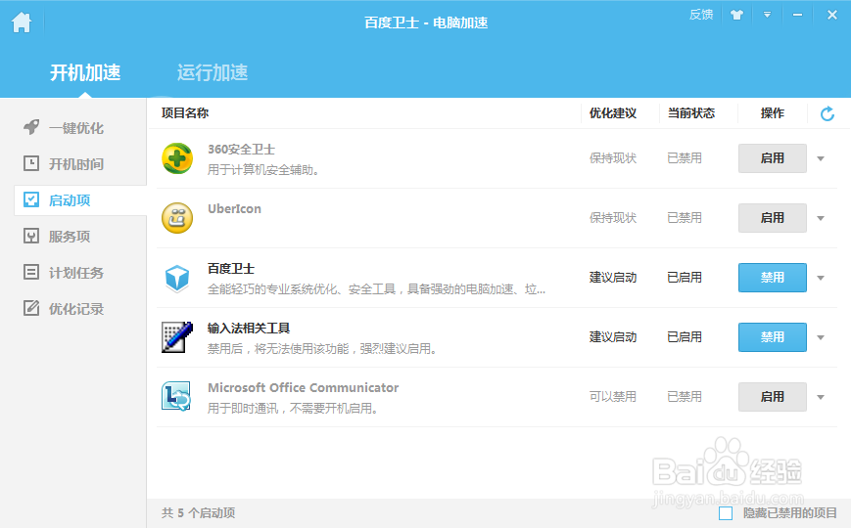This screenshot has height=528, width=851.
Task: Click the 开机时间 clock icon
Action: pos(31,163)
